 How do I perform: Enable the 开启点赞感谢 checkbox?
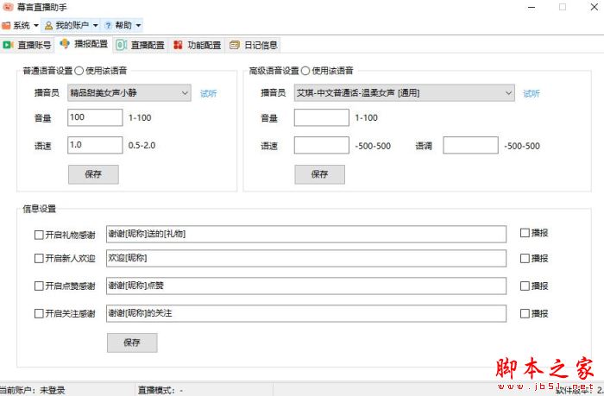pyautogui.click(x=39, y=286)
